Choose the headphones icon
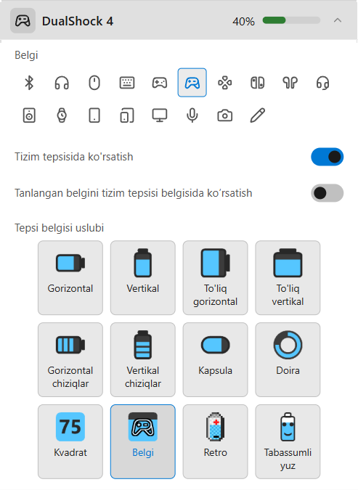This screenshot has width=358, height=490. click(62, 83)
